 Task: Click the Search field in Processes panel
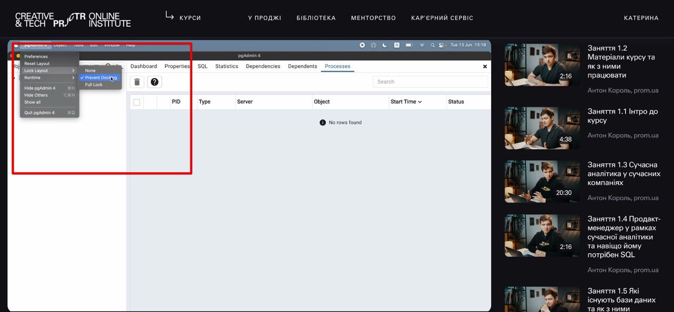(430, 81)
